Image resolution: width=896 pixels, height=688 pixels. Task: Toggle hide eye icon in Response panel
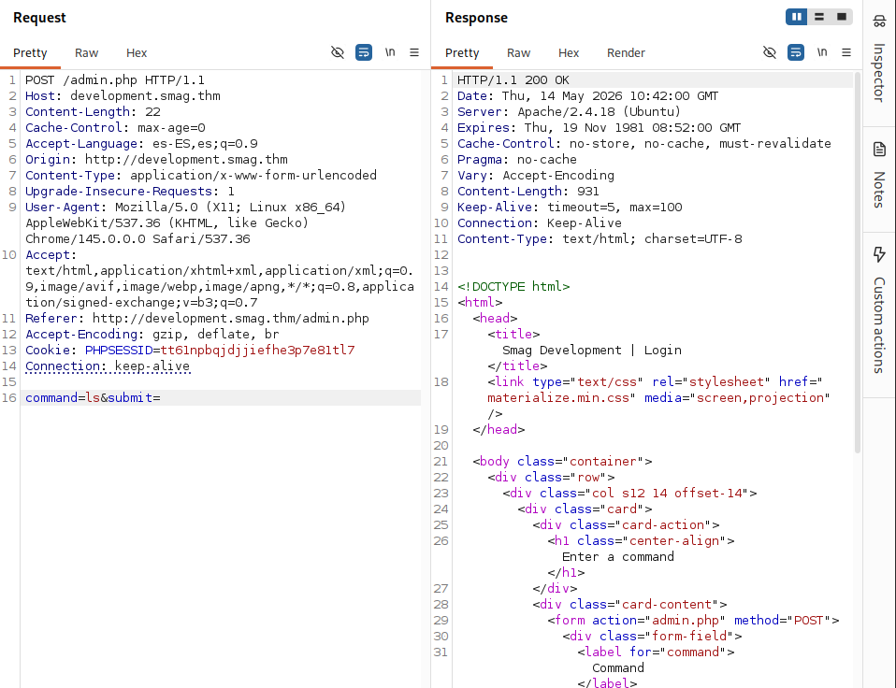point(769,52)
